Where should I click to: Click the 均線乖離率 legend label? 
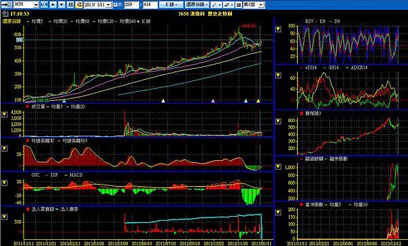(x=43, y=141)
